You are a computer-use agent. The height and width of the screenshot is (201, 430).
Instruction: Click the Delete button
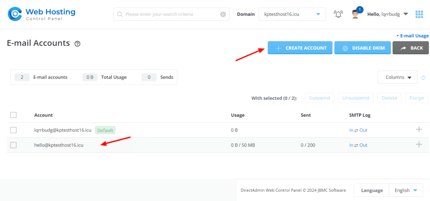389,98
